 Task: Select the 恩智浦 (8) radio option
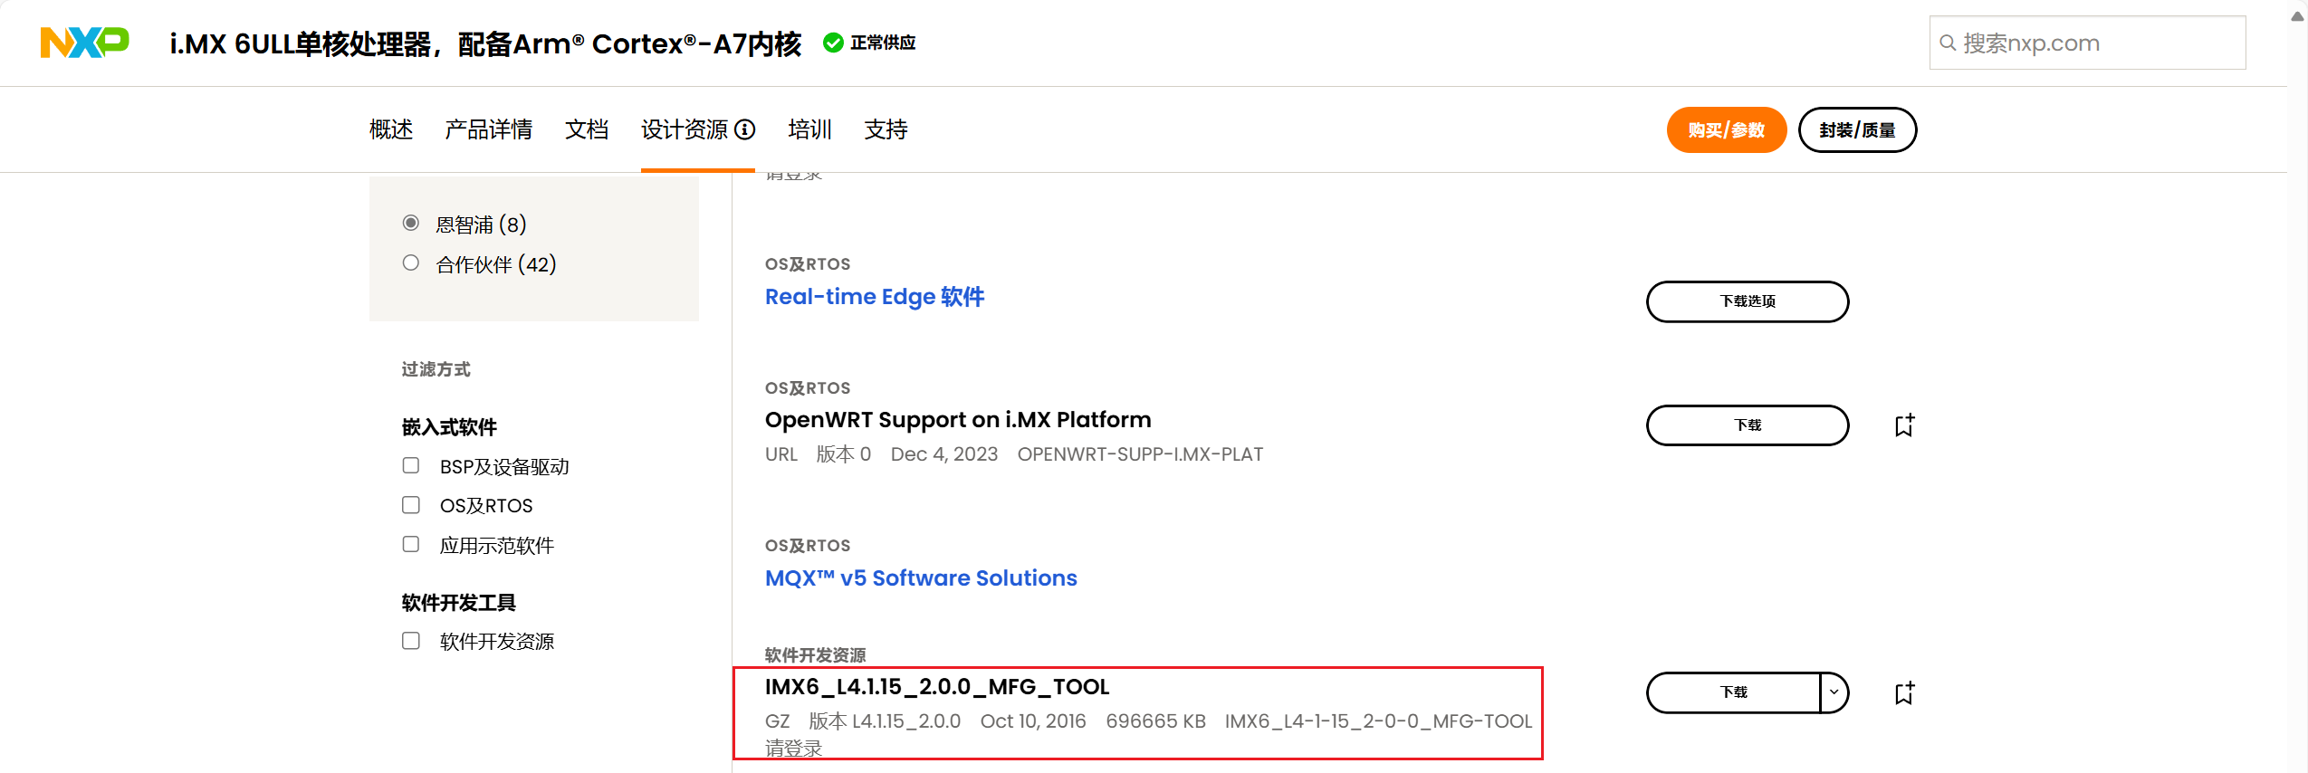[411, 224]
